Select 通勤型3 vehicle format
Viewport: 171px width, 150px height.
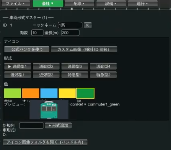coord(75,66)
